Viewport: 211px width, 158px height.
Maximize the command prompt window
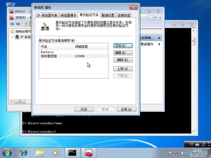tap(183, 25)
